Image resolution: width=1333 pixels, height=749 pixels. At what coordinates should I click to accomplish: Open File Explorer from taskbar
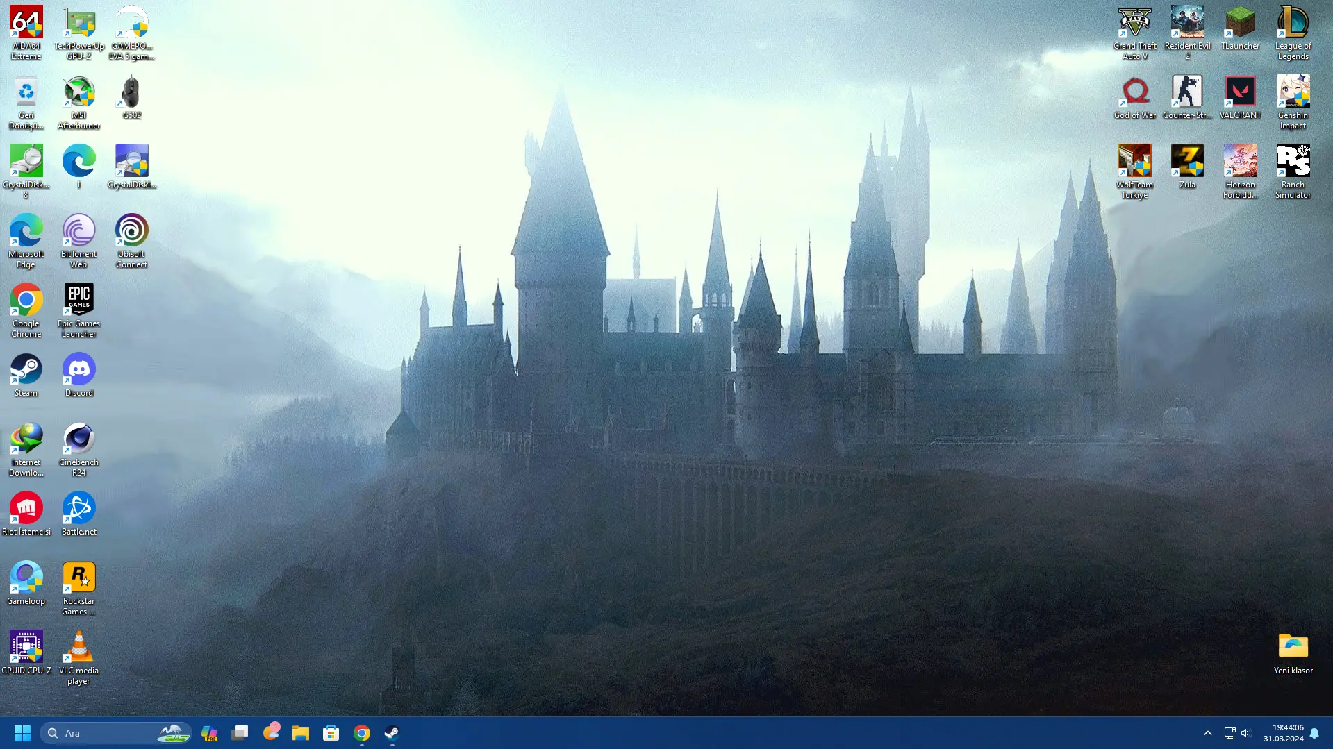coord(301,733)
